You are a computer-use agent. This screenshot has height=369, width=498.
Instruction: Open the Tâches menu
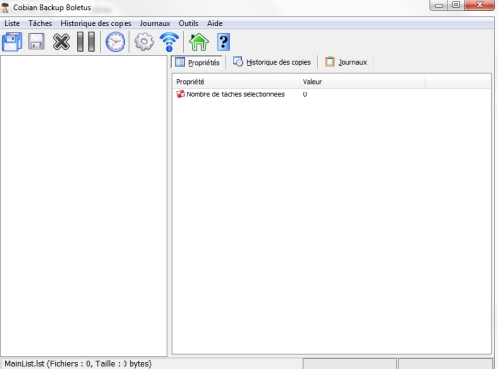[40, 23]
